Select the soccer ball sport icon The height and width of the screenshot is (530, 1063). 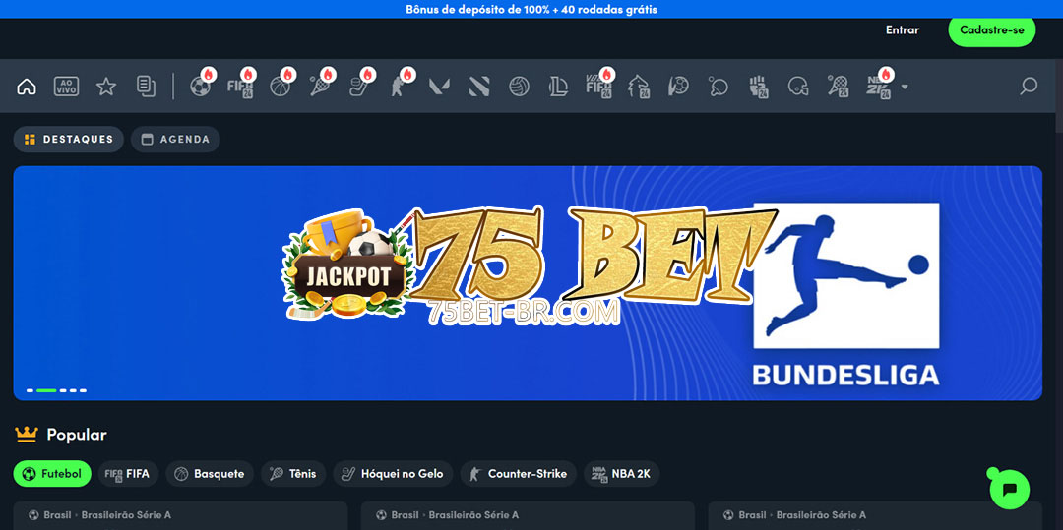click(x=201, y=87)
